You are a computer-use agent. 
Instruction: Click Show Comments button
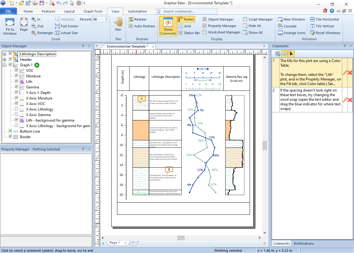[168, 26]
